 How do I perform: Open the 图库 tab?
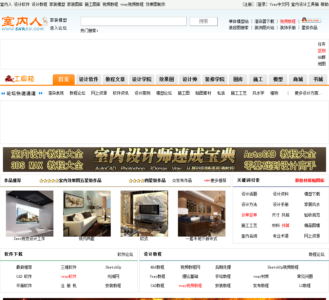coord(238,79)
